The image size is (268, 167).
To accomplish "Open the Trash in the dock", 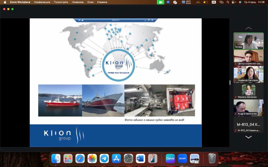I will [212, 158].
